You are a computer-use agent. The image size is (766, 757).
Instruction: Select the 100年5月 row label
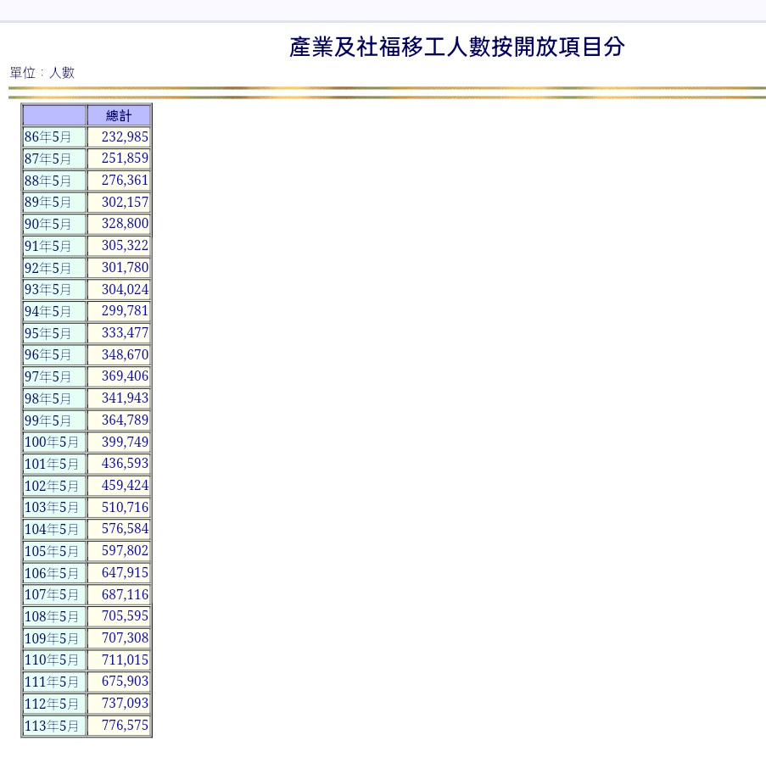[52, 443]
